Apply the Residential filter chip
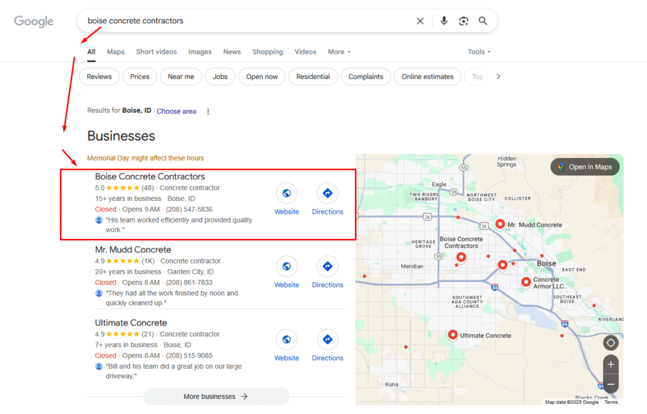 (x=313, y=76)
